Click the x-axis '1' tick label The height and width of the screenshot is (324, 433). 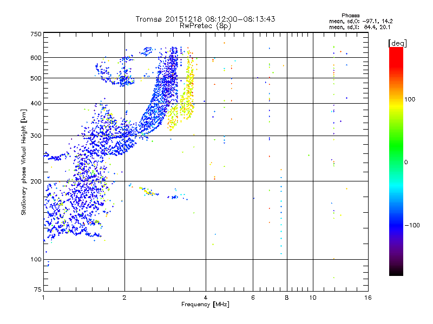coord(43,298)
